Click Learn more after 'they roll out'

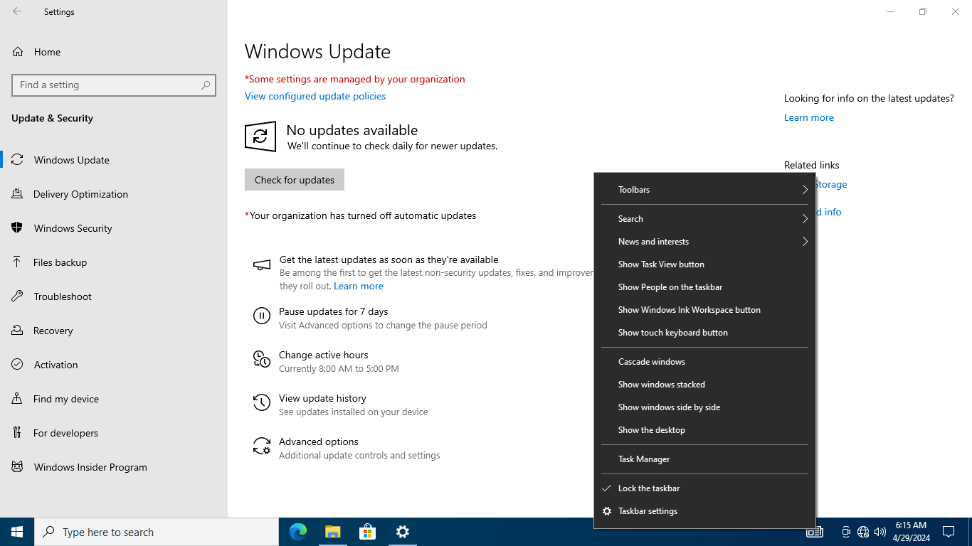coord(359,286)
